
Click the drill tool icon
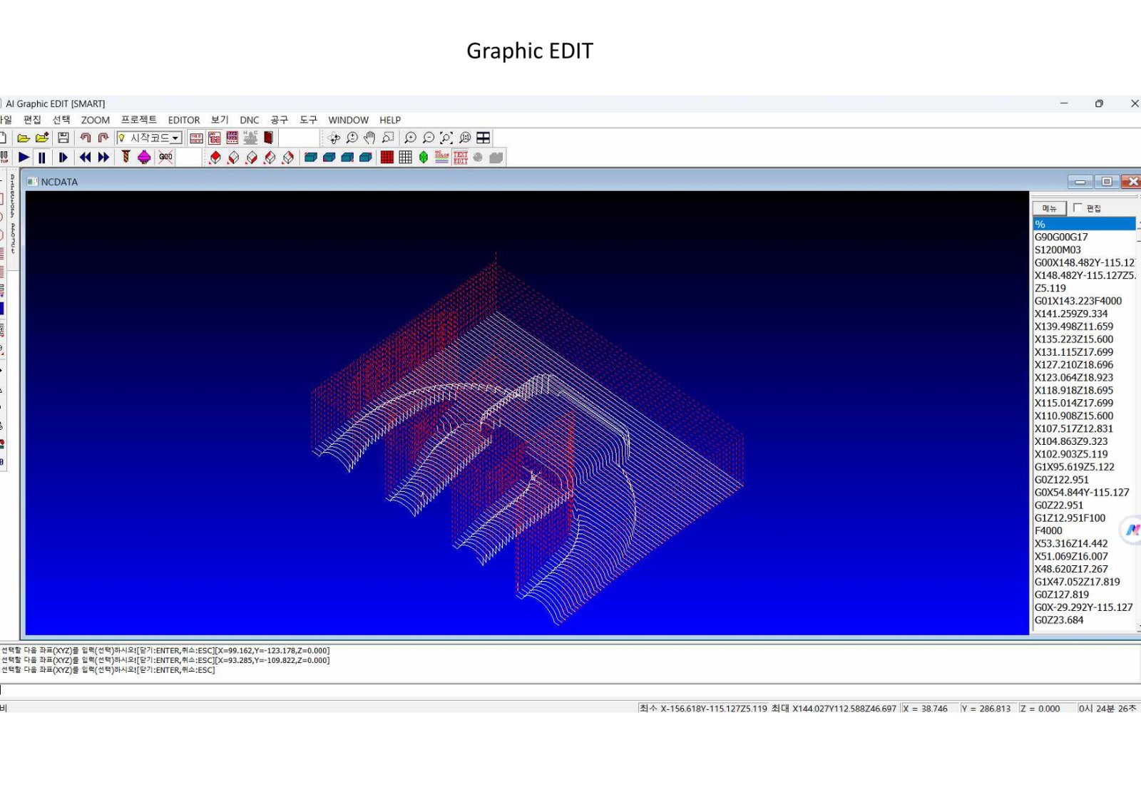[126, 157]
